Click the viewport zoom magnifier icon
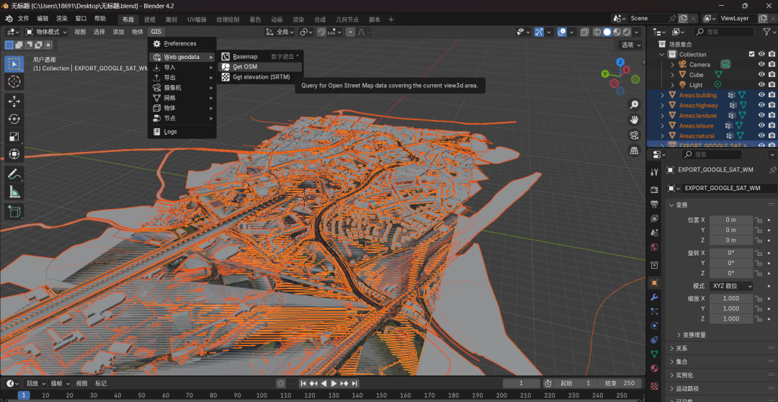 [x=634, y=104]
